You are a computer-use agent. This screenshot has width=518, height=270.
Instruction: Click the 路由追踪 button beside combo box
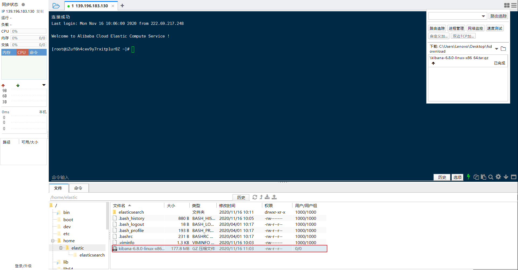tap(498, 16)
